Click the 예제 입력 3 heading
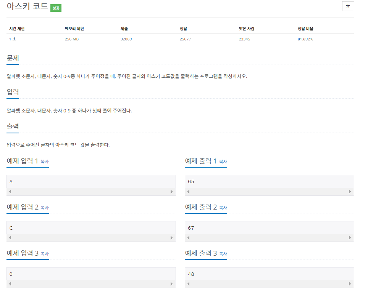Screen dimensions: 368x293 tap(23, 253)
